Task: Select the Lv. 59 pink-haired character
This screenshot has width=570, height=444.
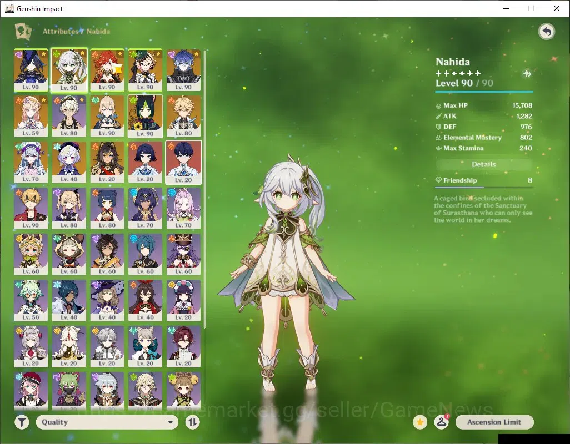Action: pos(31,116)
